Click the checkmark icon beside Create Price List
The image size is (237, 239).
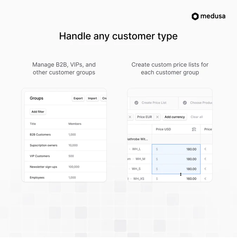click(x=136, y=103)
